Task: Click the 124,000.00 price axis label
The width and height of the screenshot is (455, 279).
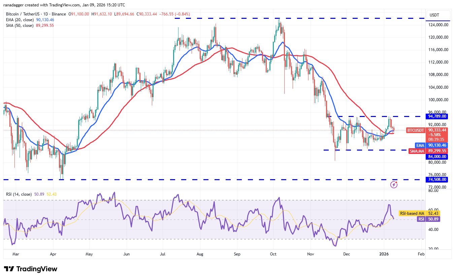Action: coord(437,25)
